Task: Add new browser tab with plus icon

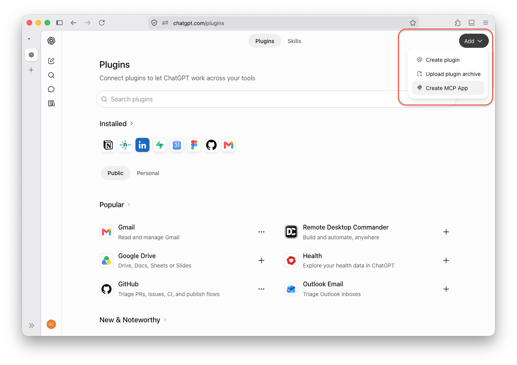Action: [x=31, y=70]
